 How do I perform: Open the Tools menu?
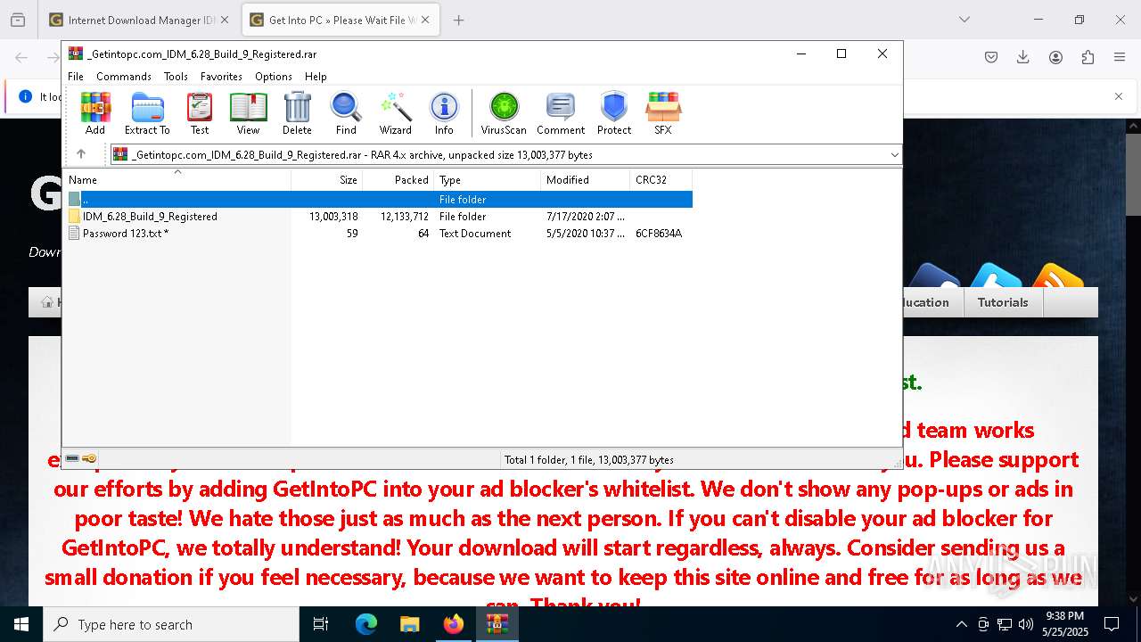click(176, 77)
